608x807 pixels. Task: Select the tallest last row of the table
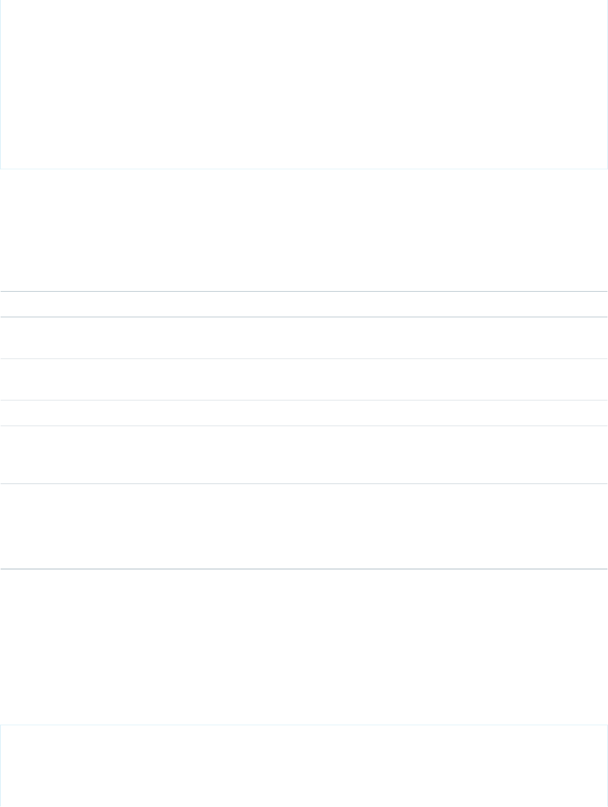(304, 527)
